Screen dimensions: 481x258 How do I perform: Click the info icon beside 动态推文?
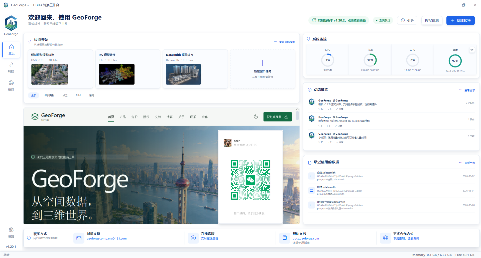click(x=310, y=90)
